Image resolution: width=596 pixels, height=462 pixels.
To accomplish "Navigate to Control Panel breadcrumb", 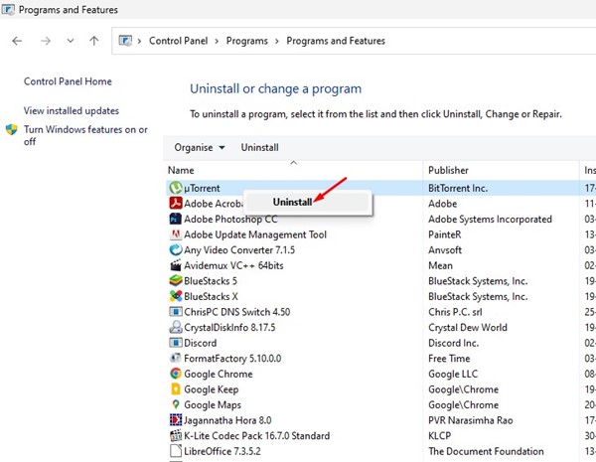I will coord(178,41).
